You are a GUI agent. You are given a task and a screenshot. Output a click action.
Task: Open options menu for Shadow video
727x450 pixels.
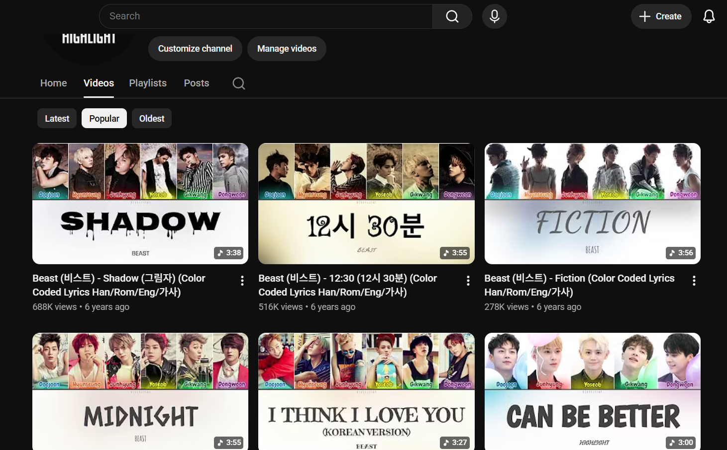[x=242, y=281]
